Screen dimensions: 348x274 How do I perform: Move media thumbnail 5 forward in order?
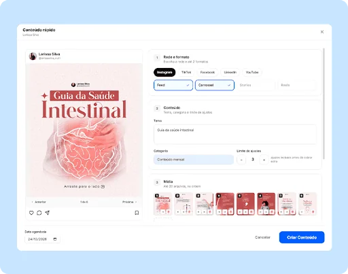[245, 211]
